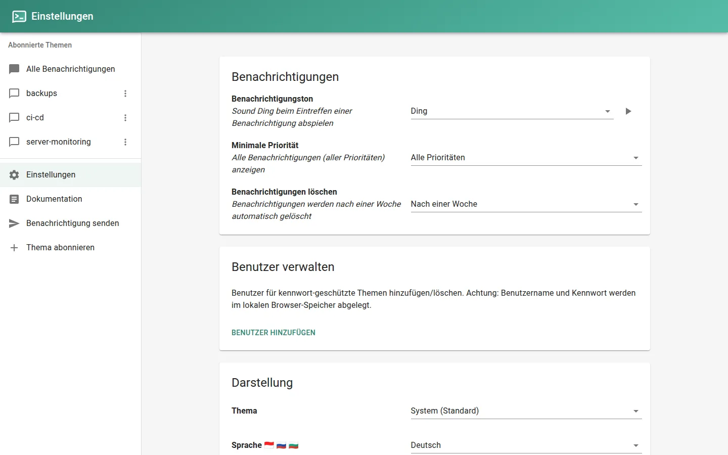Open the Thema System (Standard) dropdown
Viewport: 728px width, 455px height.
pyautogui.click(x=526, y=411)
